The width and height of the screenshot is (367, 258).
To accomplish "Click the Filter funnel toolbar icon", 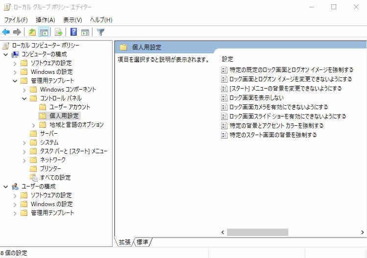I will point(101,32).
